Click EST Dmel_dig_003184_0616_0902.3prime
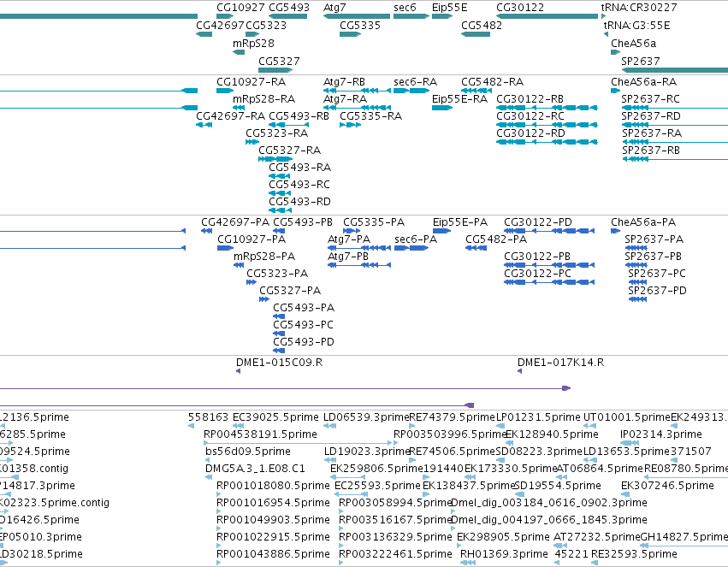Screen dimensions: 728x567 pyautogui.click(x=549, y=503)
